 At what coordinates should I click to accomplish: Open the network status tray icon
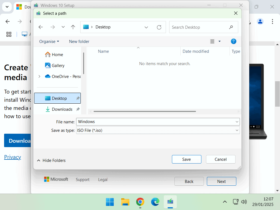click(x=236, y=202)
